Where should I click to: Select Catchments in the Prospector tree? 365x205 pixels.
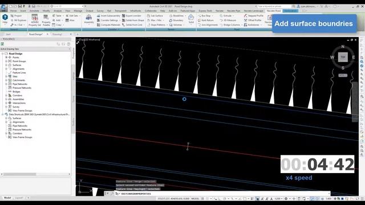coord(19,80)
